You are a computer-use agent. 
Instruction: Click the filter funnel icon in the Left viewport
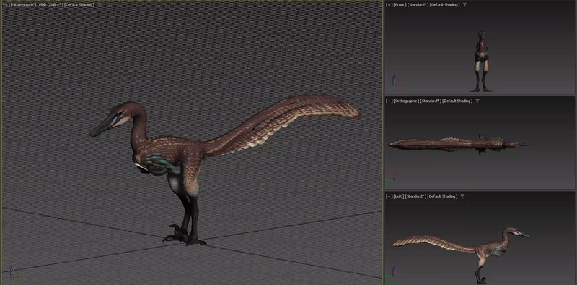click(x=462, y=196)
